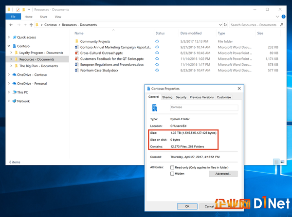Switch to the Previous Versions tab
The image size is (292, 217).
(201, 97)
